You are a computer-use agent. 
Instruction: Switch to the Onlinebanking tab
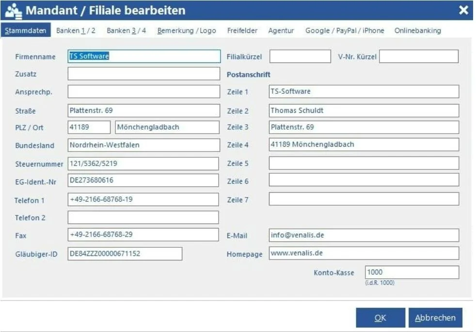point(418,30)
